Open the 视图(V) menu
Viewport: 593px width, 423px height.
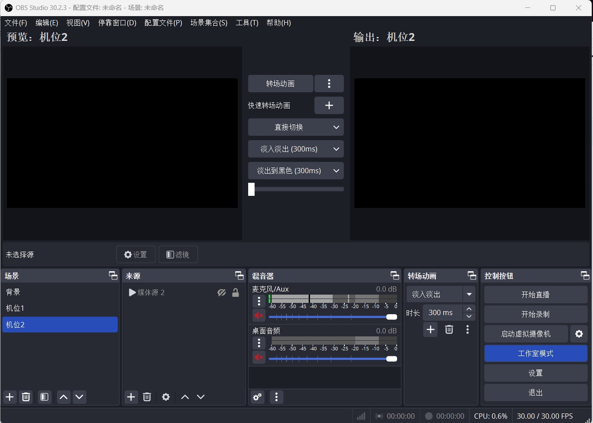coord(78,23)
